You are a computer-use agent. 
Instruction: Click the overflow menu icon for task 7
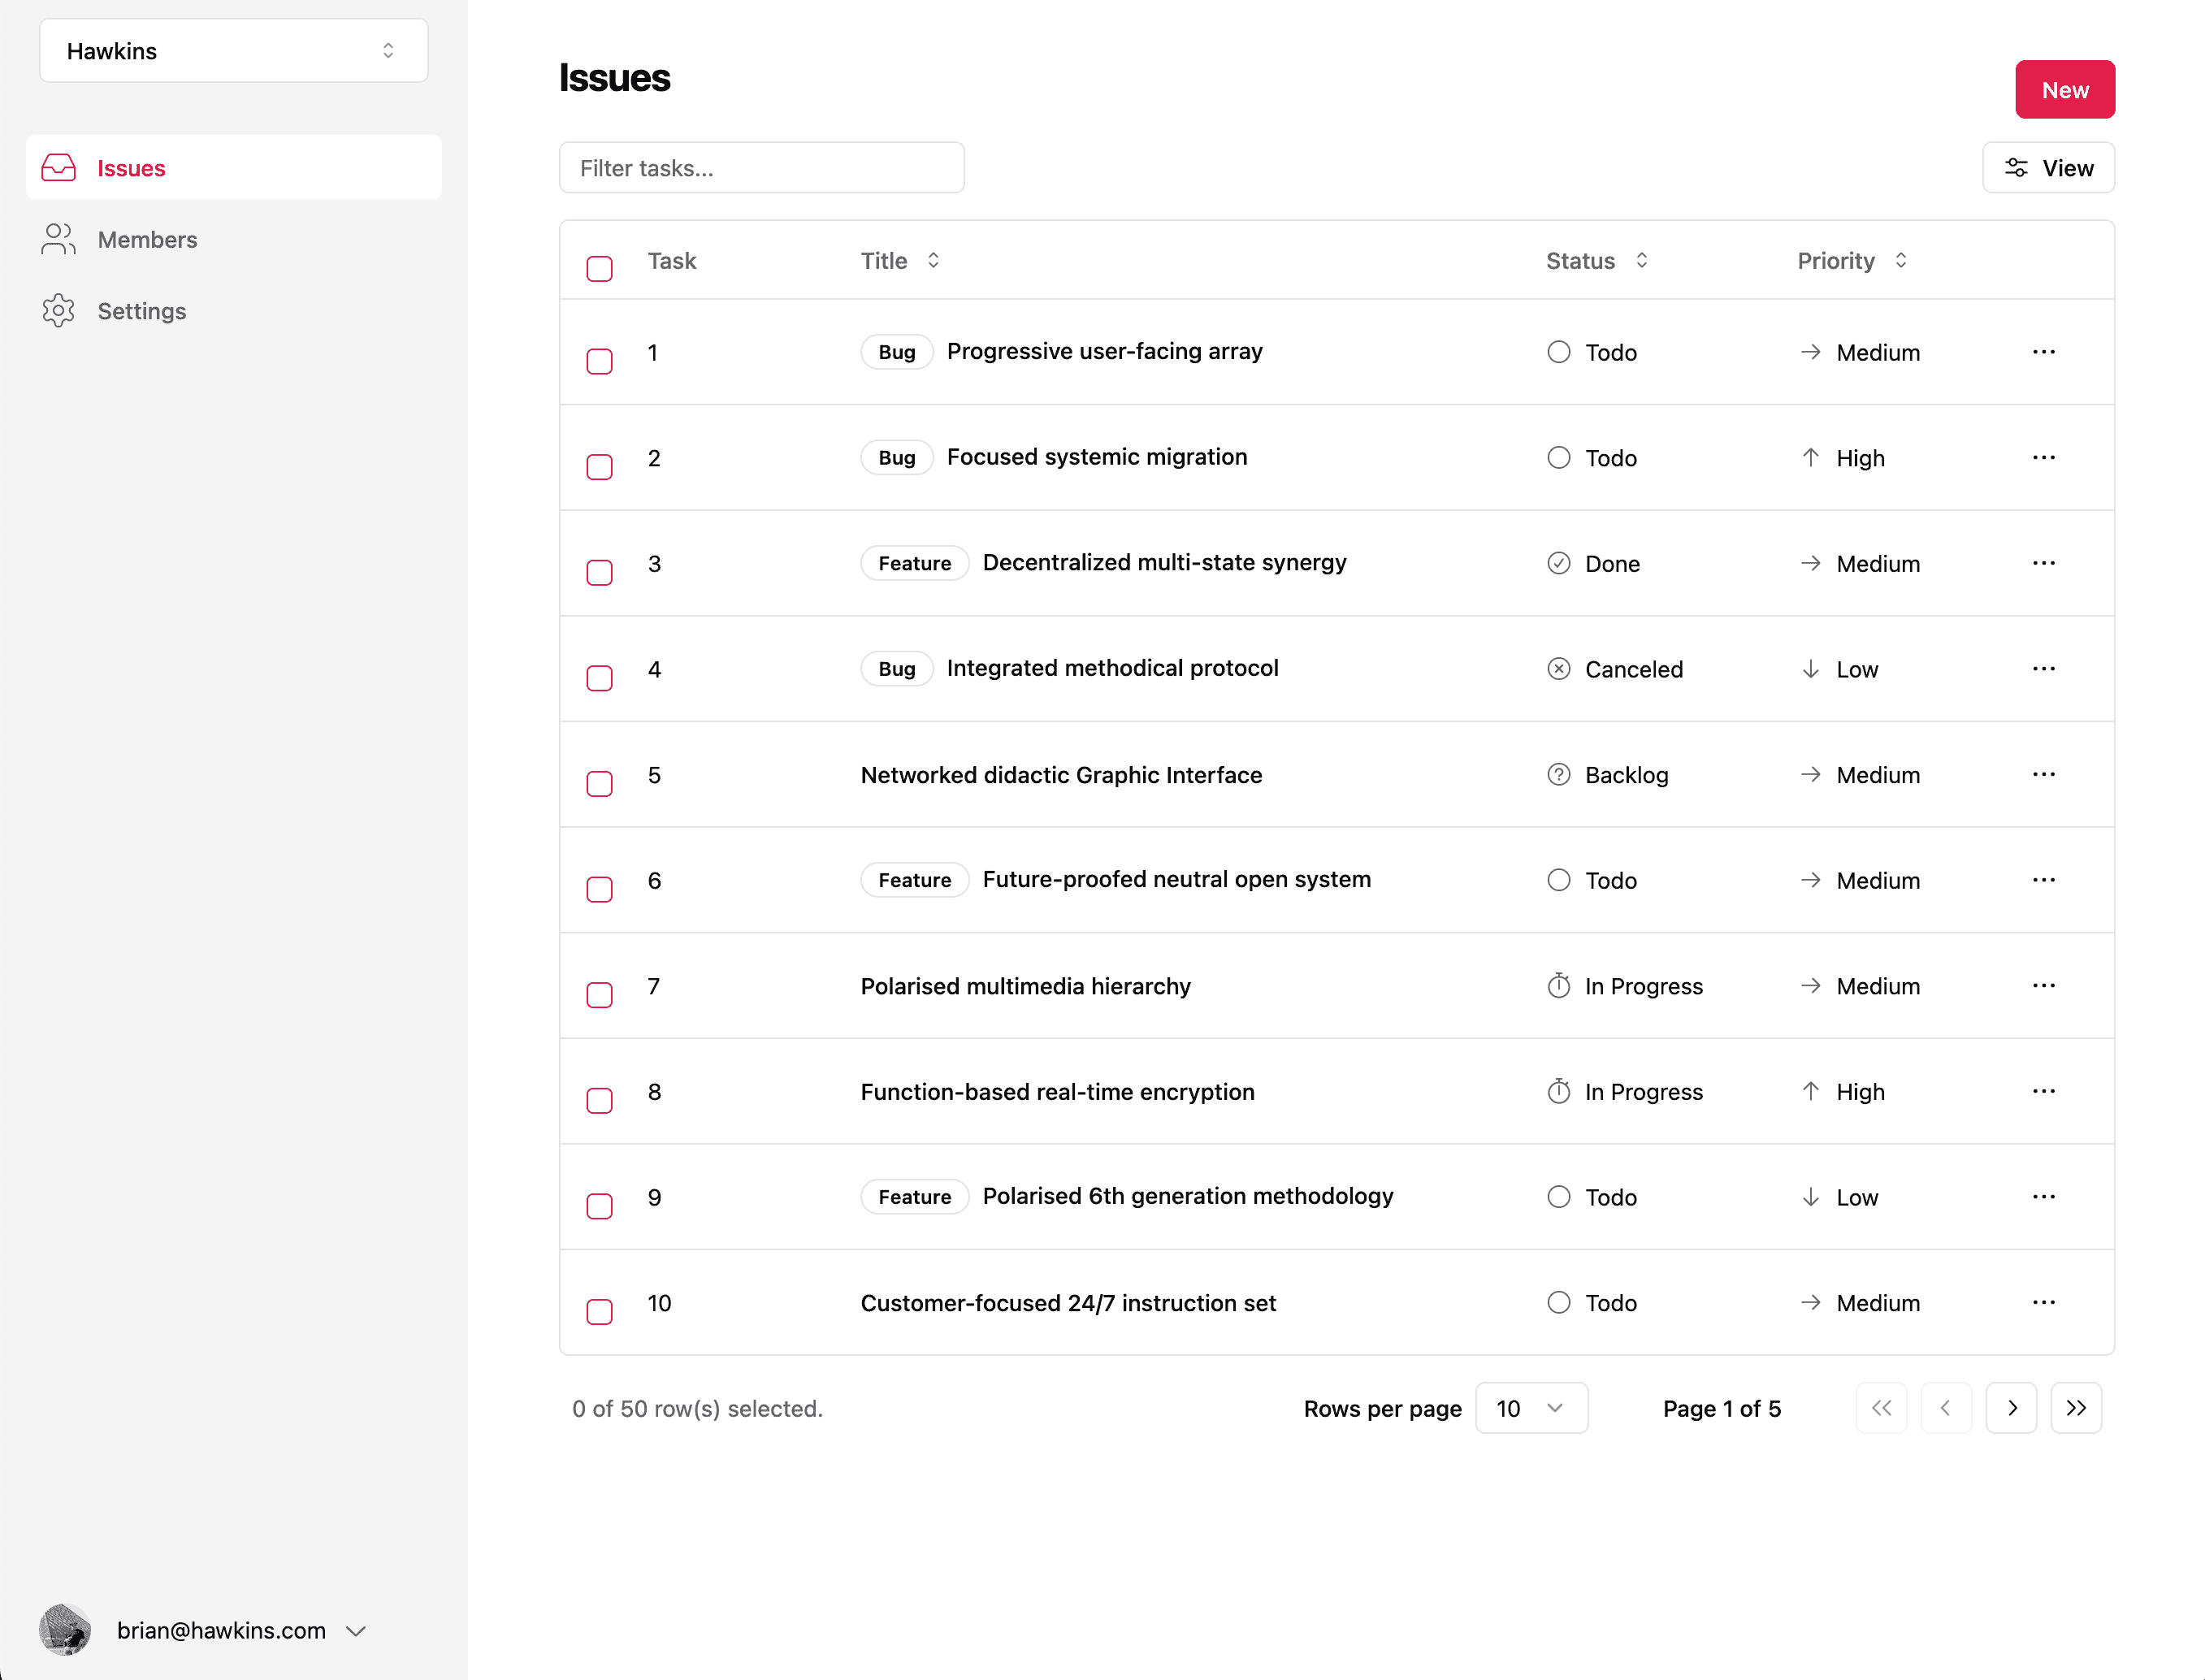click(x=2044, y=985)
